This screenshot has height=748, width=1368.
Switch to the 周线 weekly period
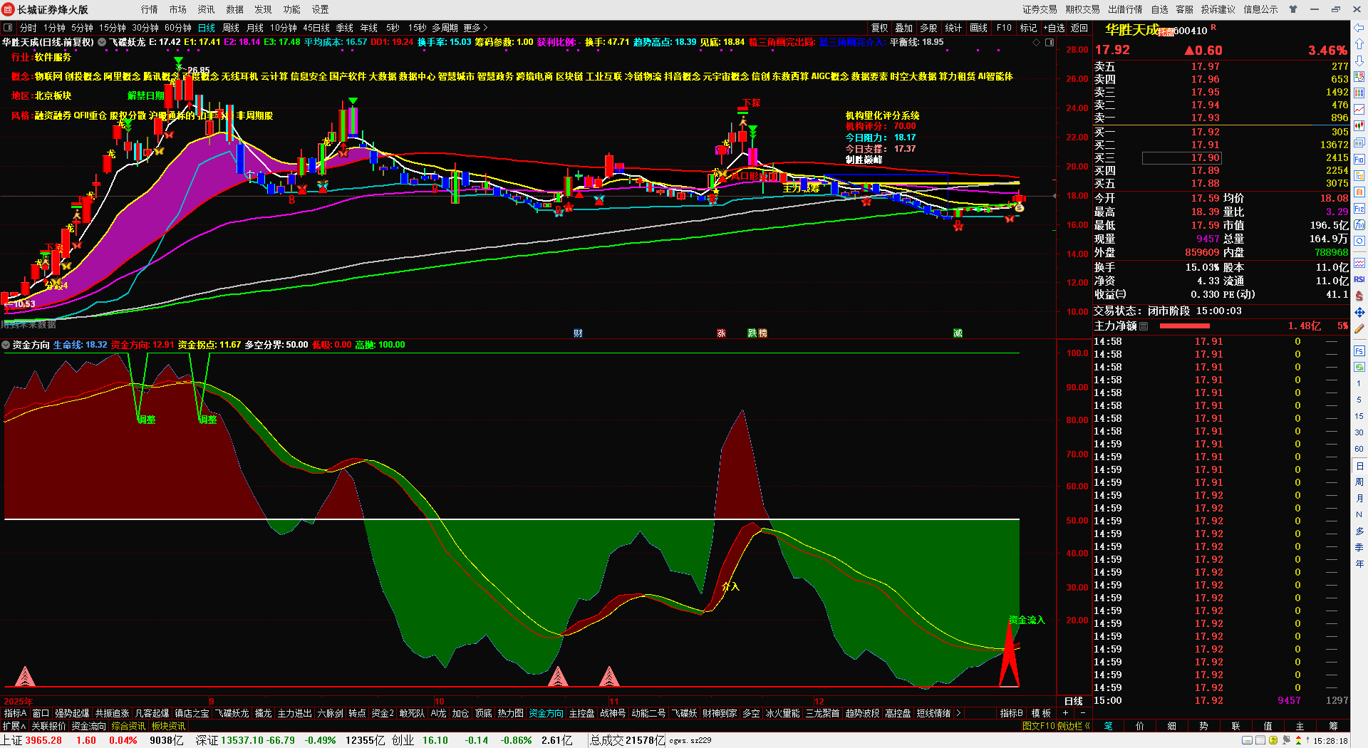click(x=231, y=28)
